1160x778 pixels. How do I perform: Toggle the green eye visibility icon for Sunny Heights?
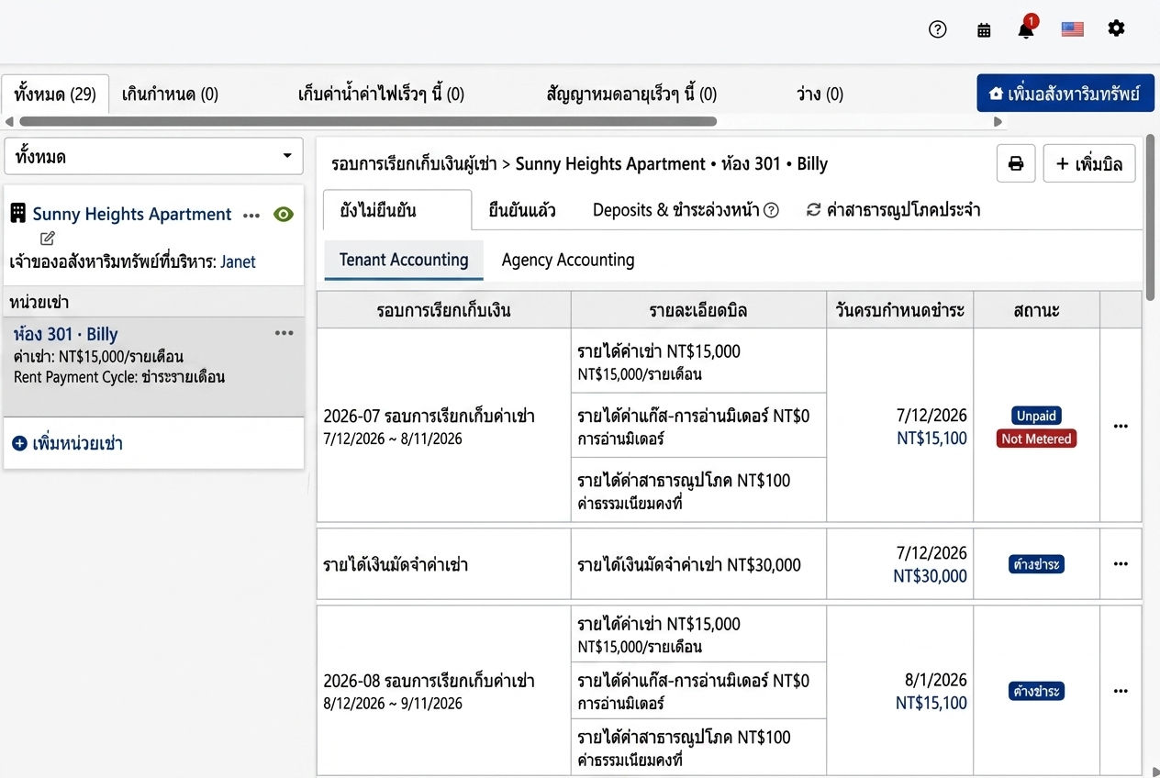pyautogui.click(x=284, y=214)
